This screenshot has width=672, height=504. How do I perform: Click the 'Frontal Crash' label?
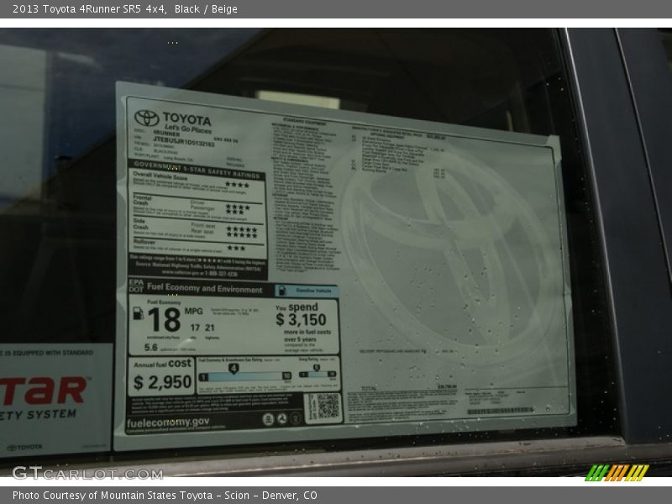tap(142, 200)
